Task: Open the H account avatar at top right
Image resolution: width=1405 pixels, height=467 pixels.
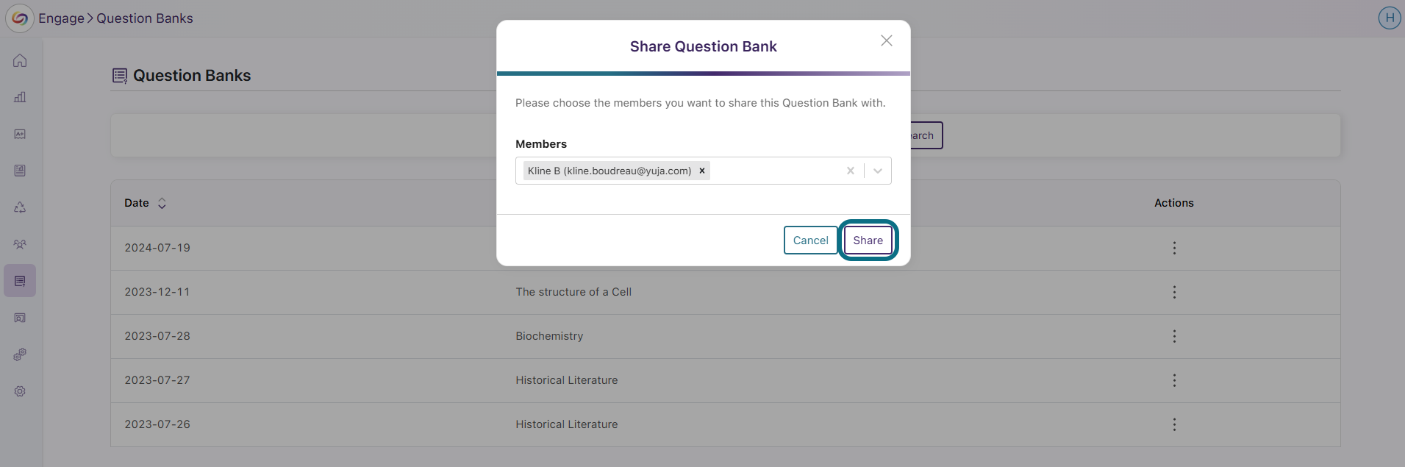Action: click(1389, 17)
